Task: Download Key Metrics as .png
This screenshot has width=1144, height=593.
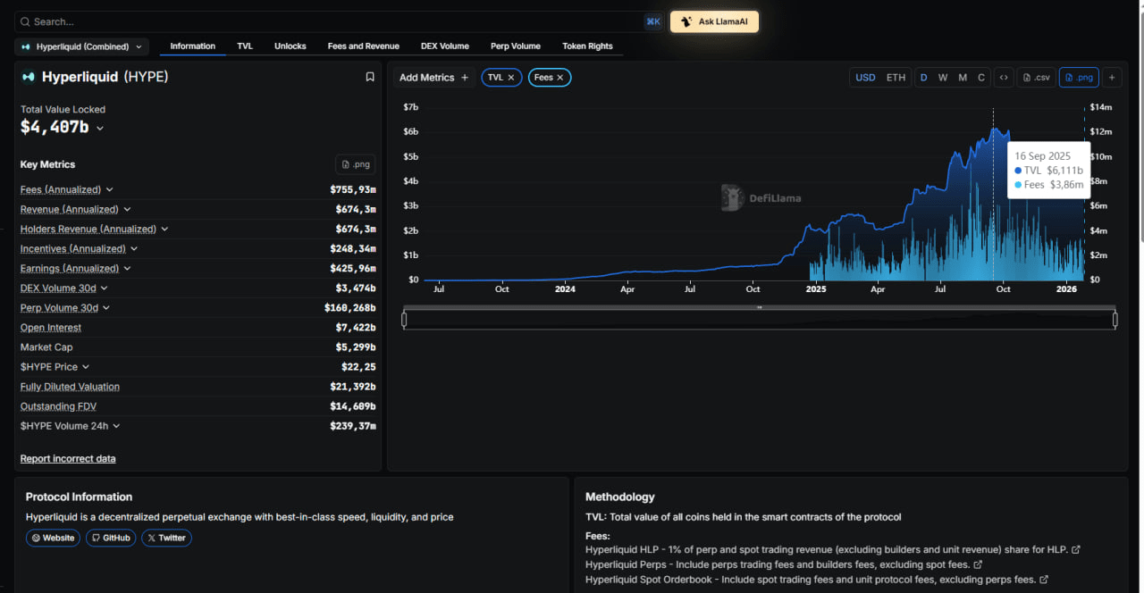Action: coord(355,164)
